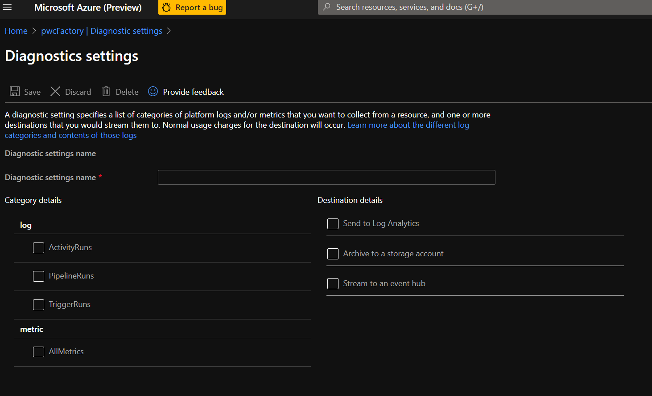
Task: Click the Send to Log Analytics label
Action: pos(381,223)
